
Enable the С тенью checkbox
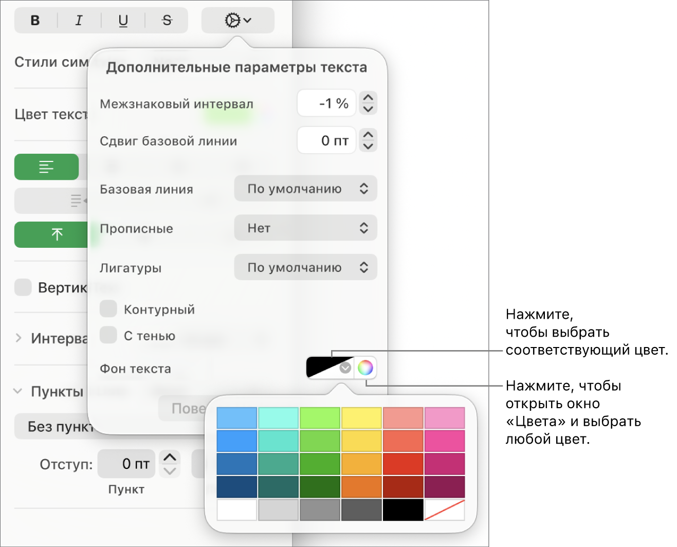pyautogui.click(x=108, y=335)
